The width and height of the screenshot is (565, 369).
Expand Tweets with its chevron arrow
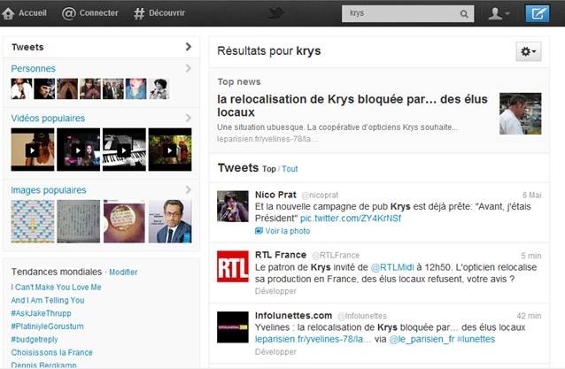tap(188, 47)
